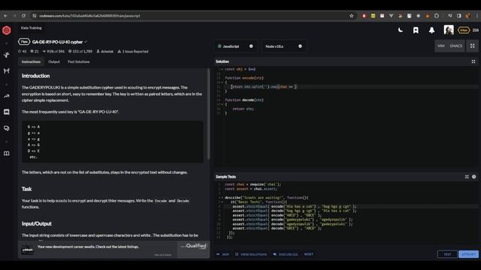Click VIEW SOLUTIONS below the tests
The image size is (481, 270).
coord(251,254)
